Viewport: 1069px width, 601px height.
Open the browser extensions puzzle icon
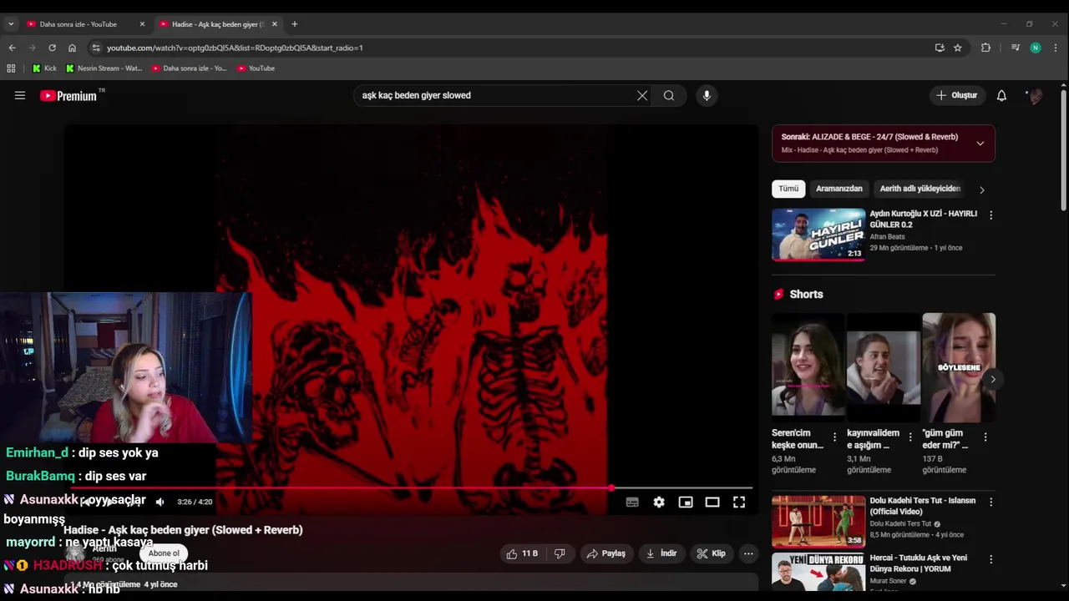coord(985,48)
